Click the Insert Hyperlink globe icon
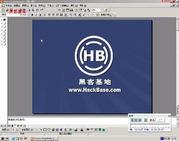179x141 pixels. pos(59,10)
